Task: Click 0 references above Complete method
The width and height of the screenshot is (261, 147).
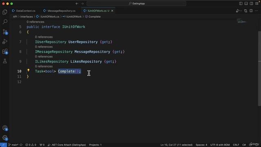Action: [44, 66]
